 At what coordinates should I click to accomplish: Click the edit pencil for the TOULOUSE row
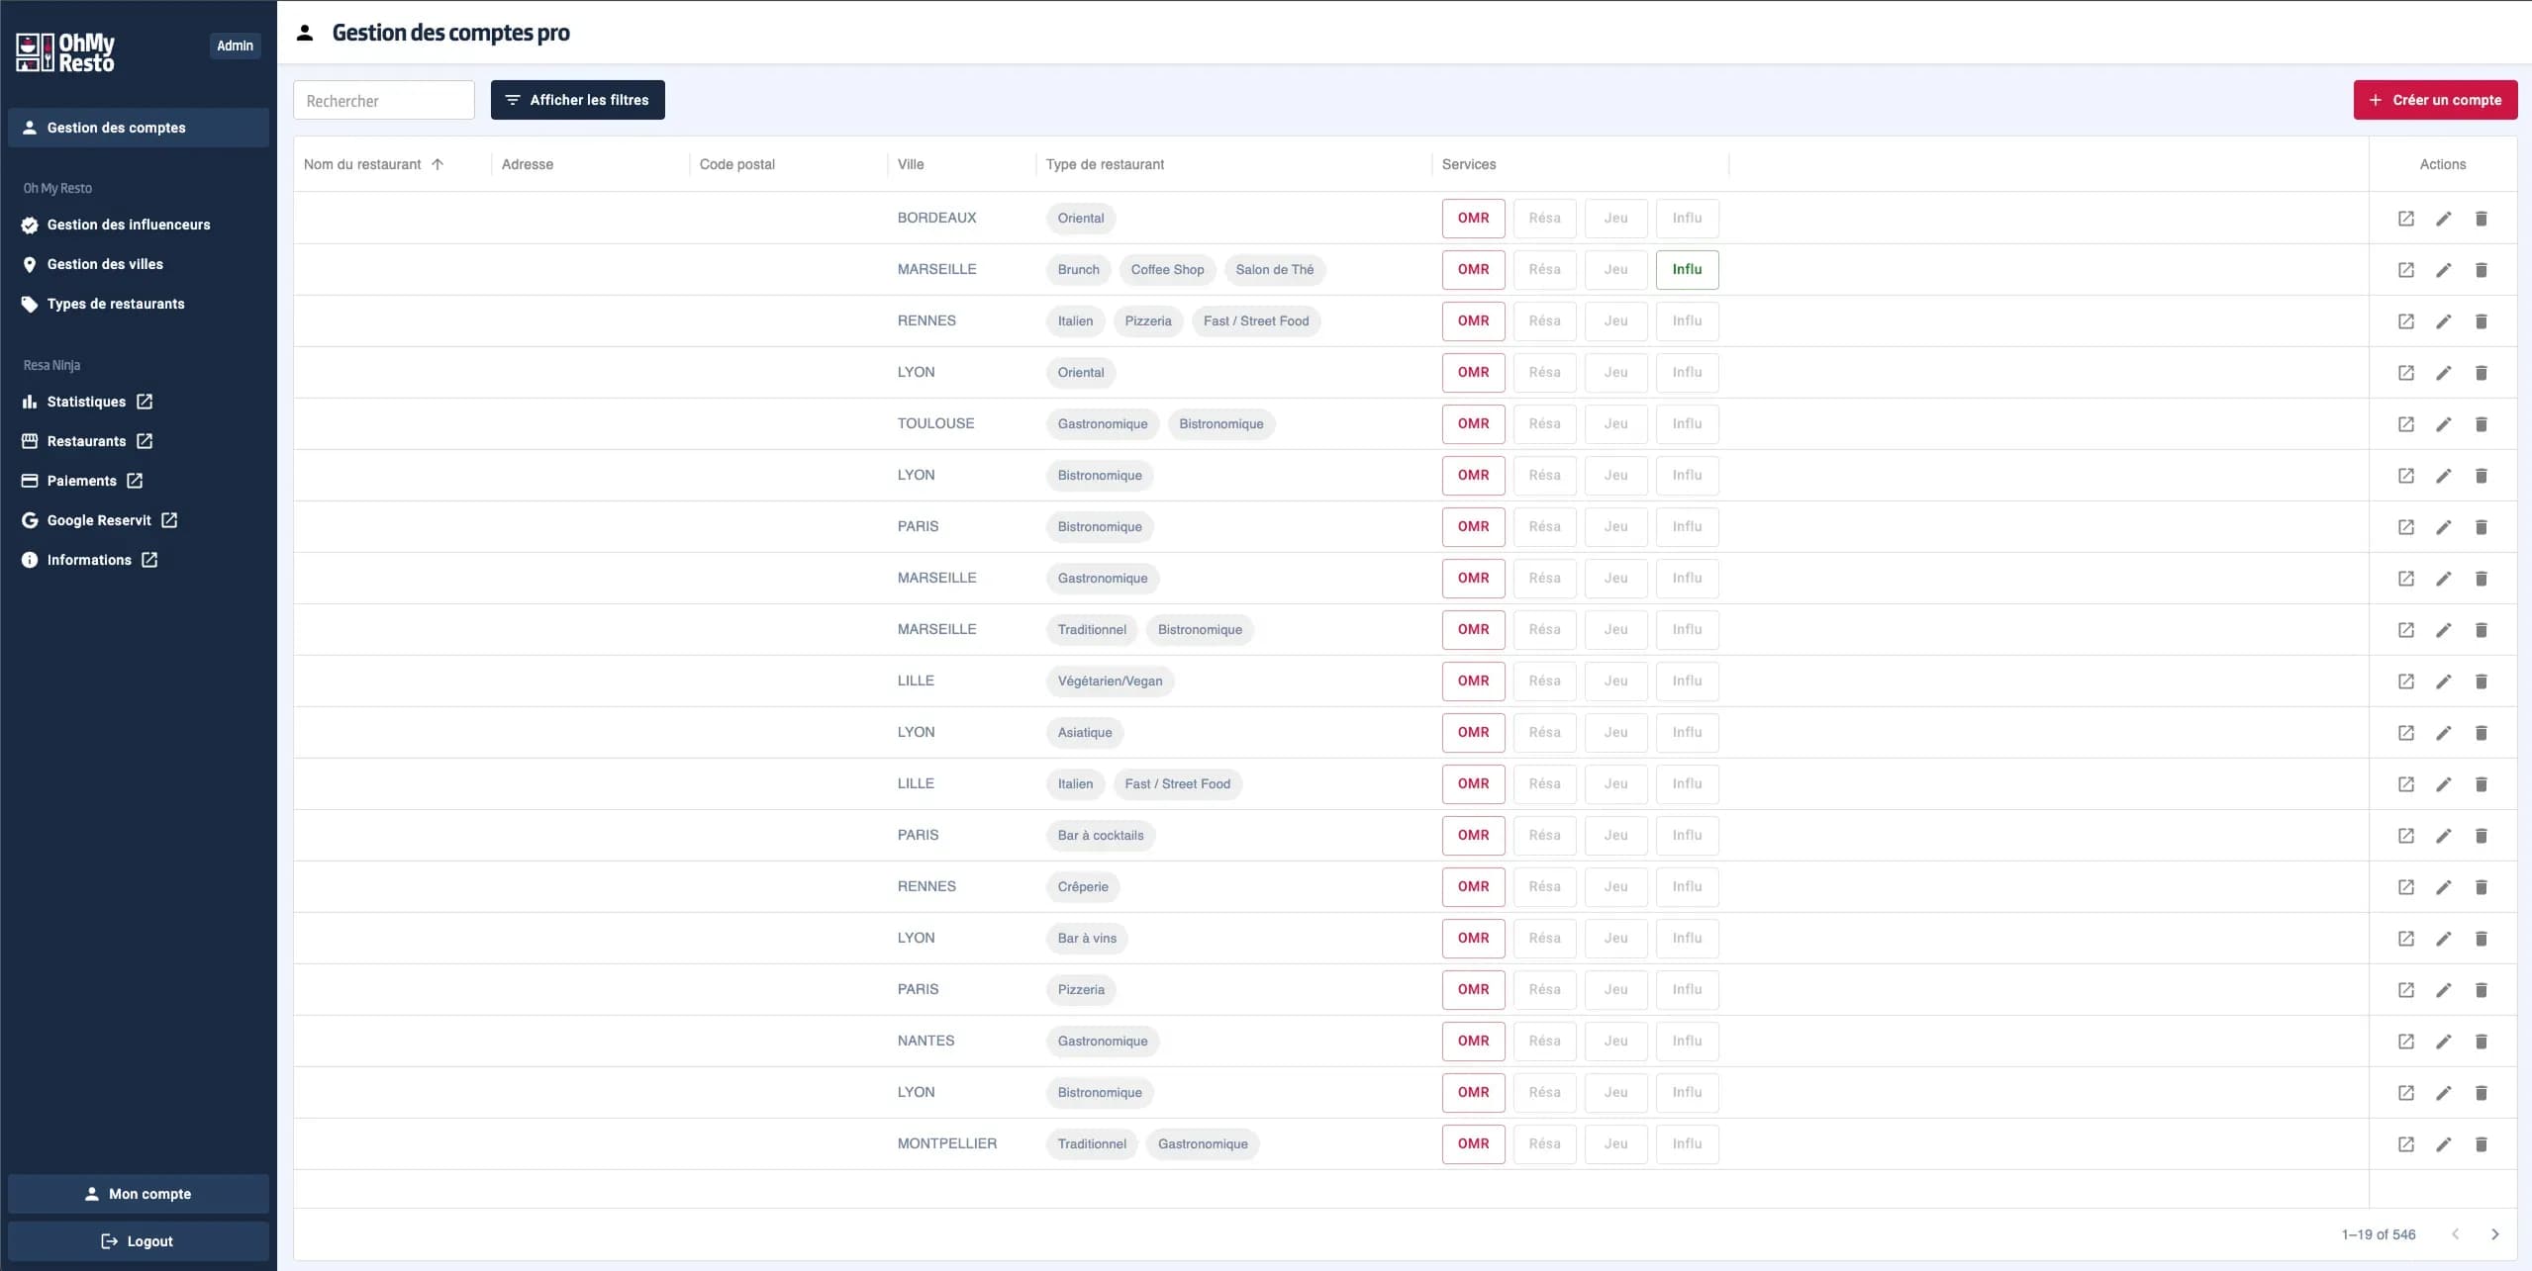click(2443, 424)
